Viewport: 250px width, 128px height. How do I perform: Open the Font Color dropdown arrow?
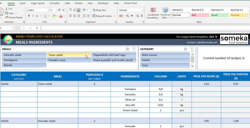(64, 16)
